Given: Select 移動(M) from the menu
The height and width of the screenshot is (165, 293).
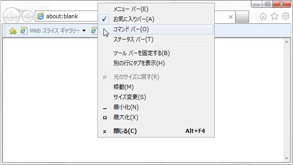Looking at the screenshot, I should 156,87.
